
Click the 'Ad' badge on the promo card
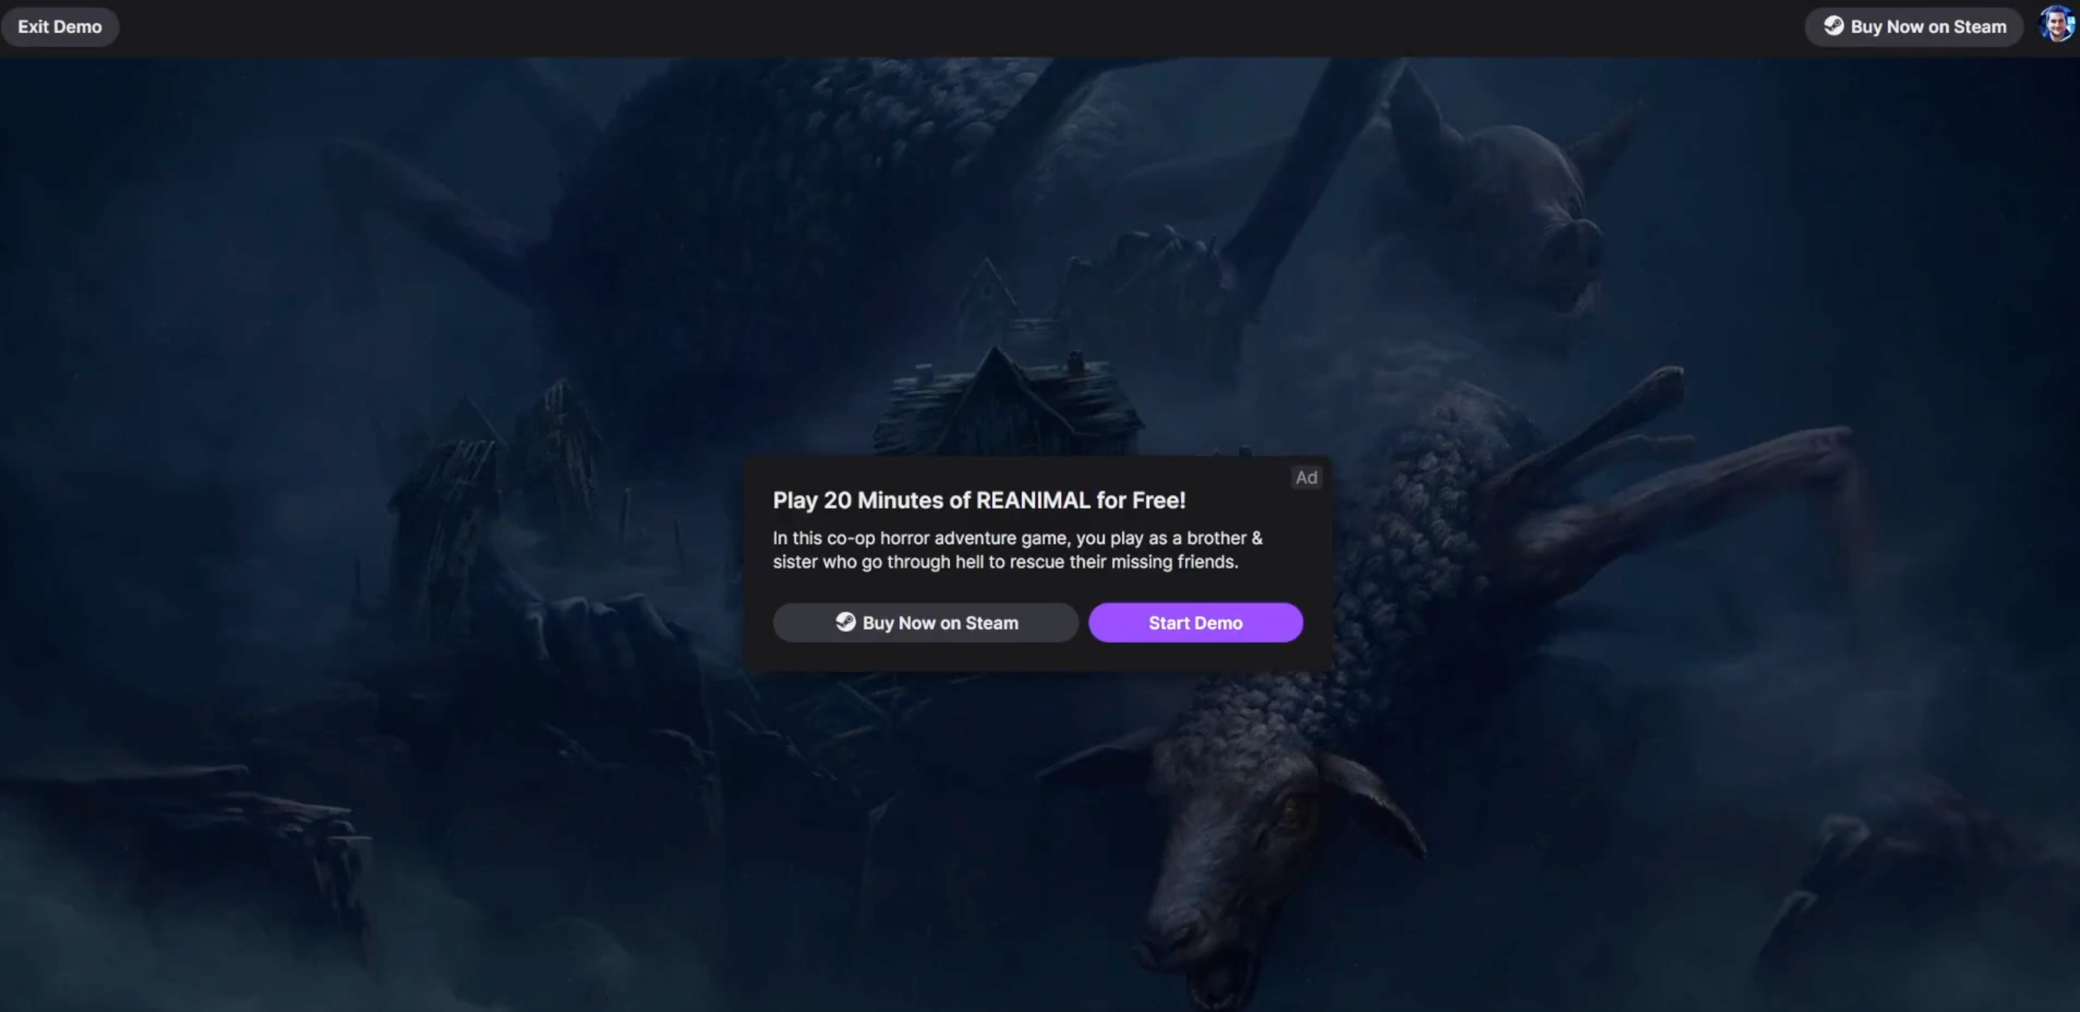tap(1307, 477)
